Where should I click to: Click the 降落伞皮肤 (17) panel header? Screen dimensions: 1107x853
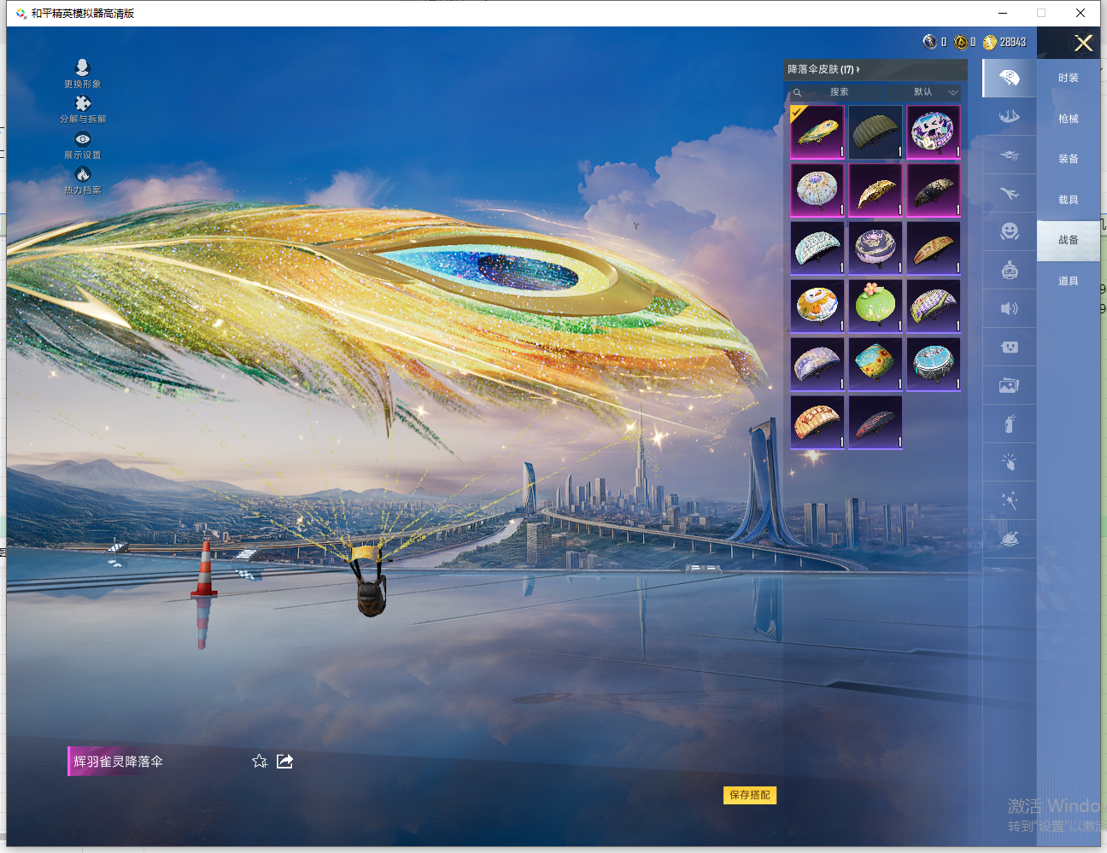pyautogui.click(x=876, y=69)
